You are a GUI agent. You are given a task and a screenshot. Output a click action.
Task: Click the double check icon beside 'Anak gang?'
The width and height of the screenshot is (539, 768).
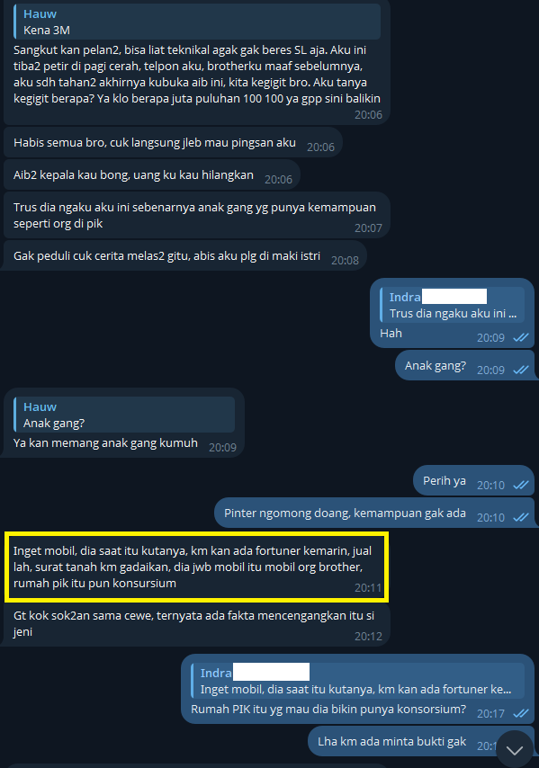520,371
